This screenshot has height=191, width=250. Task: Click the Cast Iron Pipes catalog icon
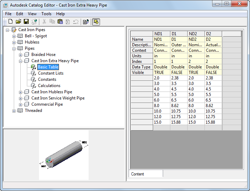click(14, 30)
